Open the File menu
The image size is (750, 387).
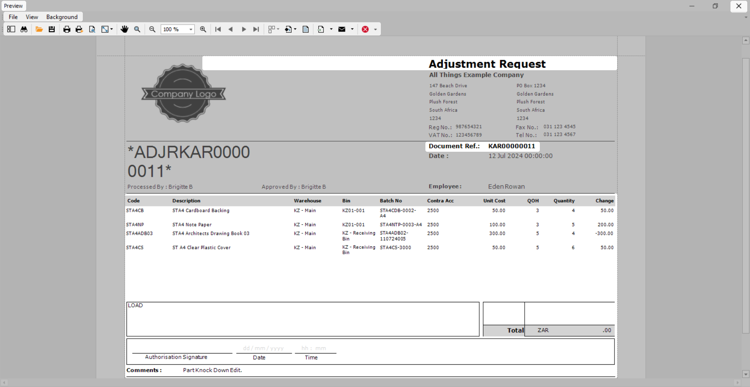tap(13, 17)
